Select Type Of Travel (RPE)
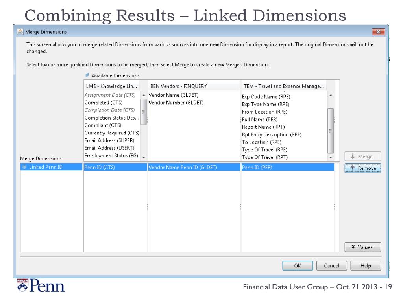The image size is (403, 302). click(264, 150)
